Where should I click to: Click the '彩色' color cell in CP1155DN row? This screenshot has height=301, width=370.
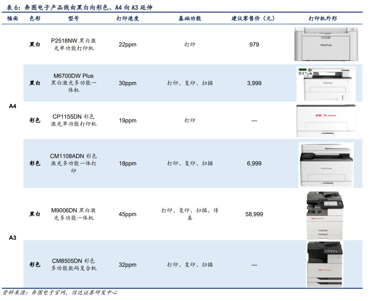35,120
